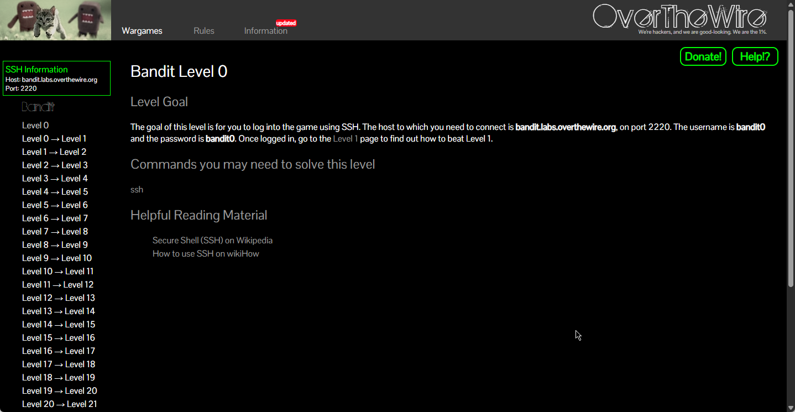Viewport: 795px width, 412px height.
Task: Open the Information menu item
Action: (266, 31)
